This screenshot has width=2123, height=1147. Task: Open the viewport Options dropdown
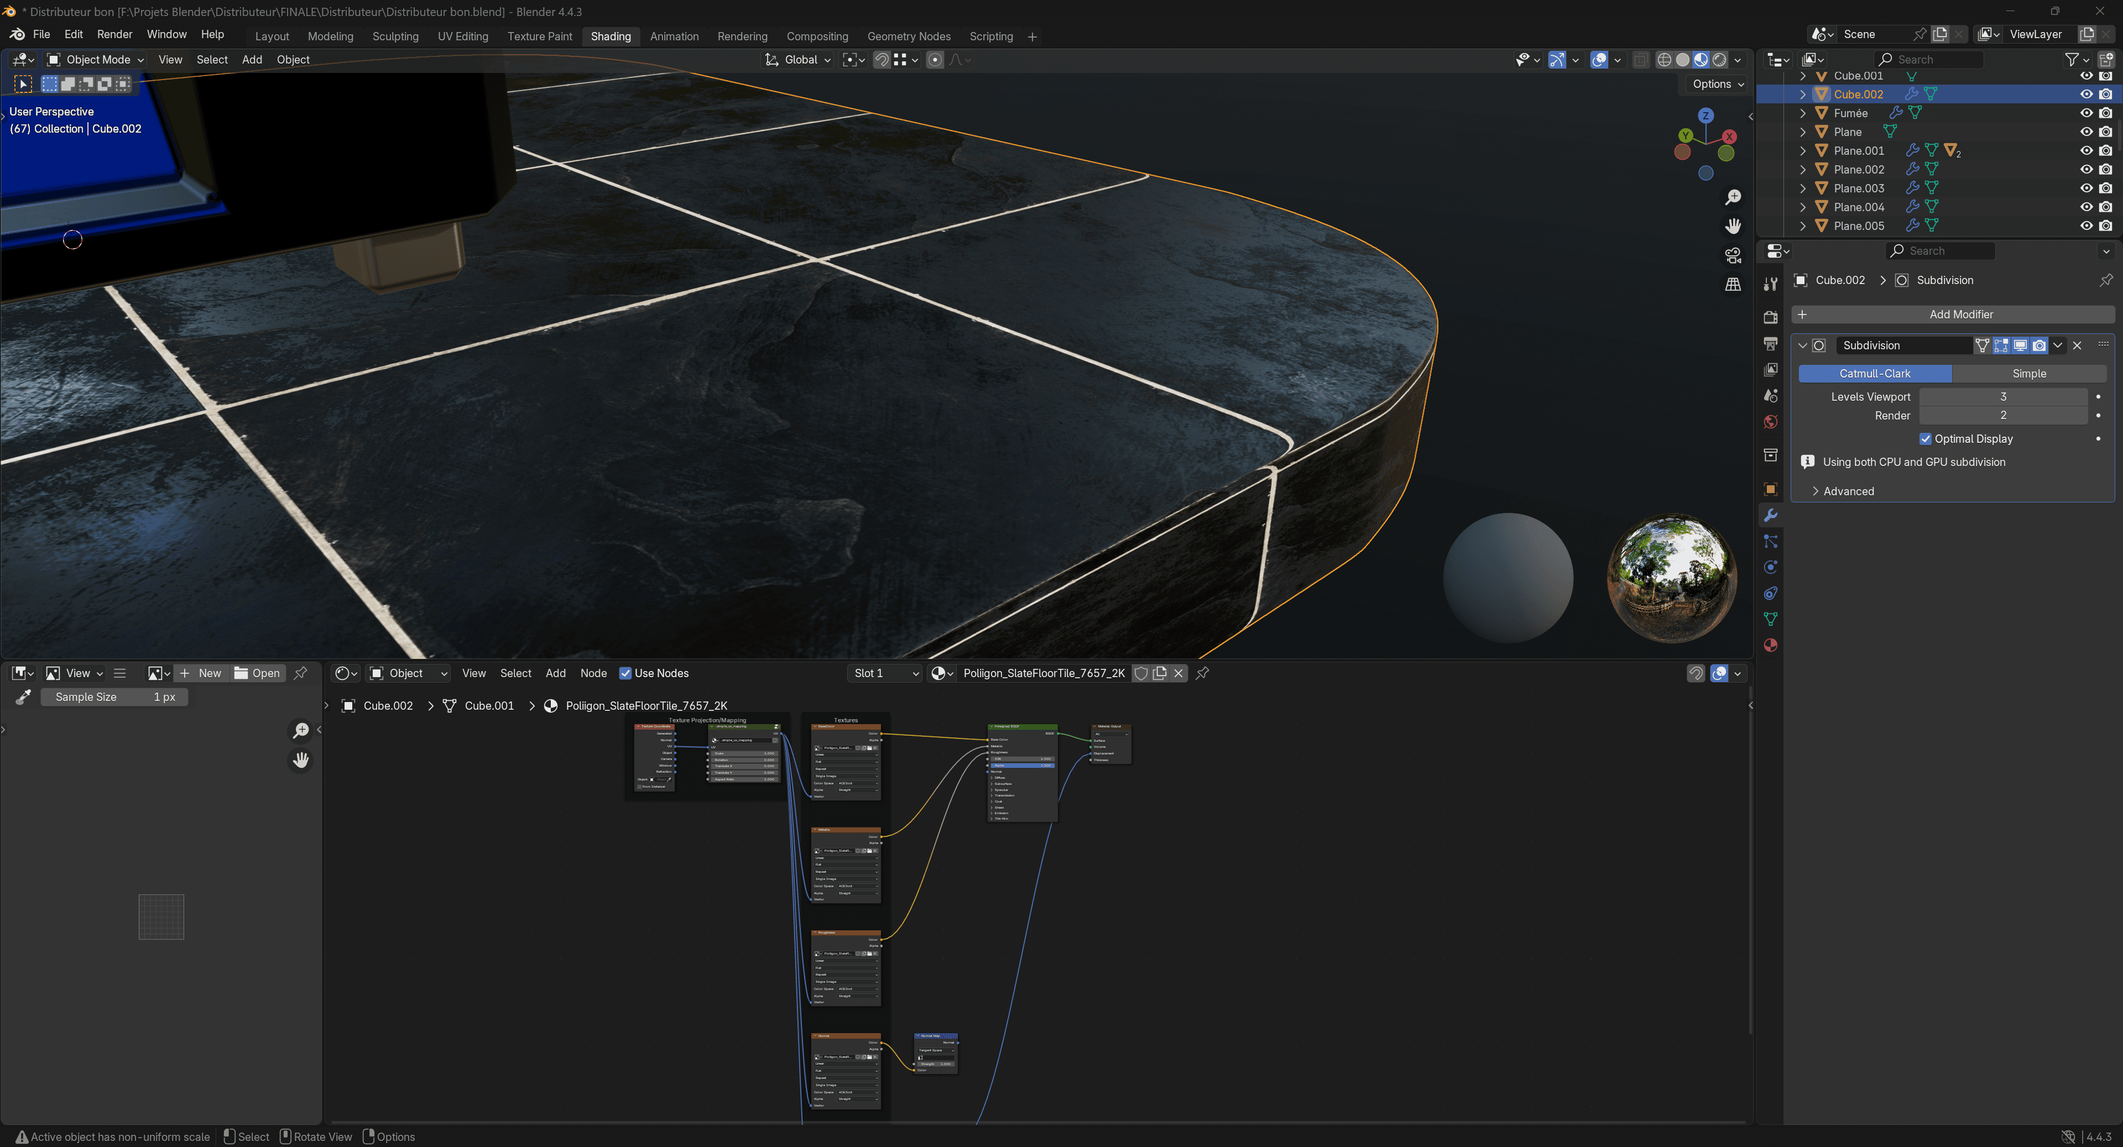click(1718, 84)
